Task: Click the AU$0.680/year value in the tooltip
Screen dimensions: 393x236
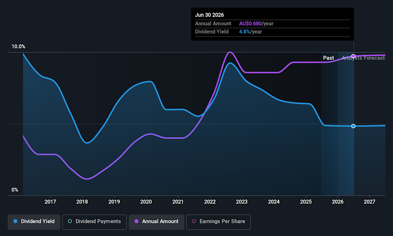Action: click(x=256, y=24)
